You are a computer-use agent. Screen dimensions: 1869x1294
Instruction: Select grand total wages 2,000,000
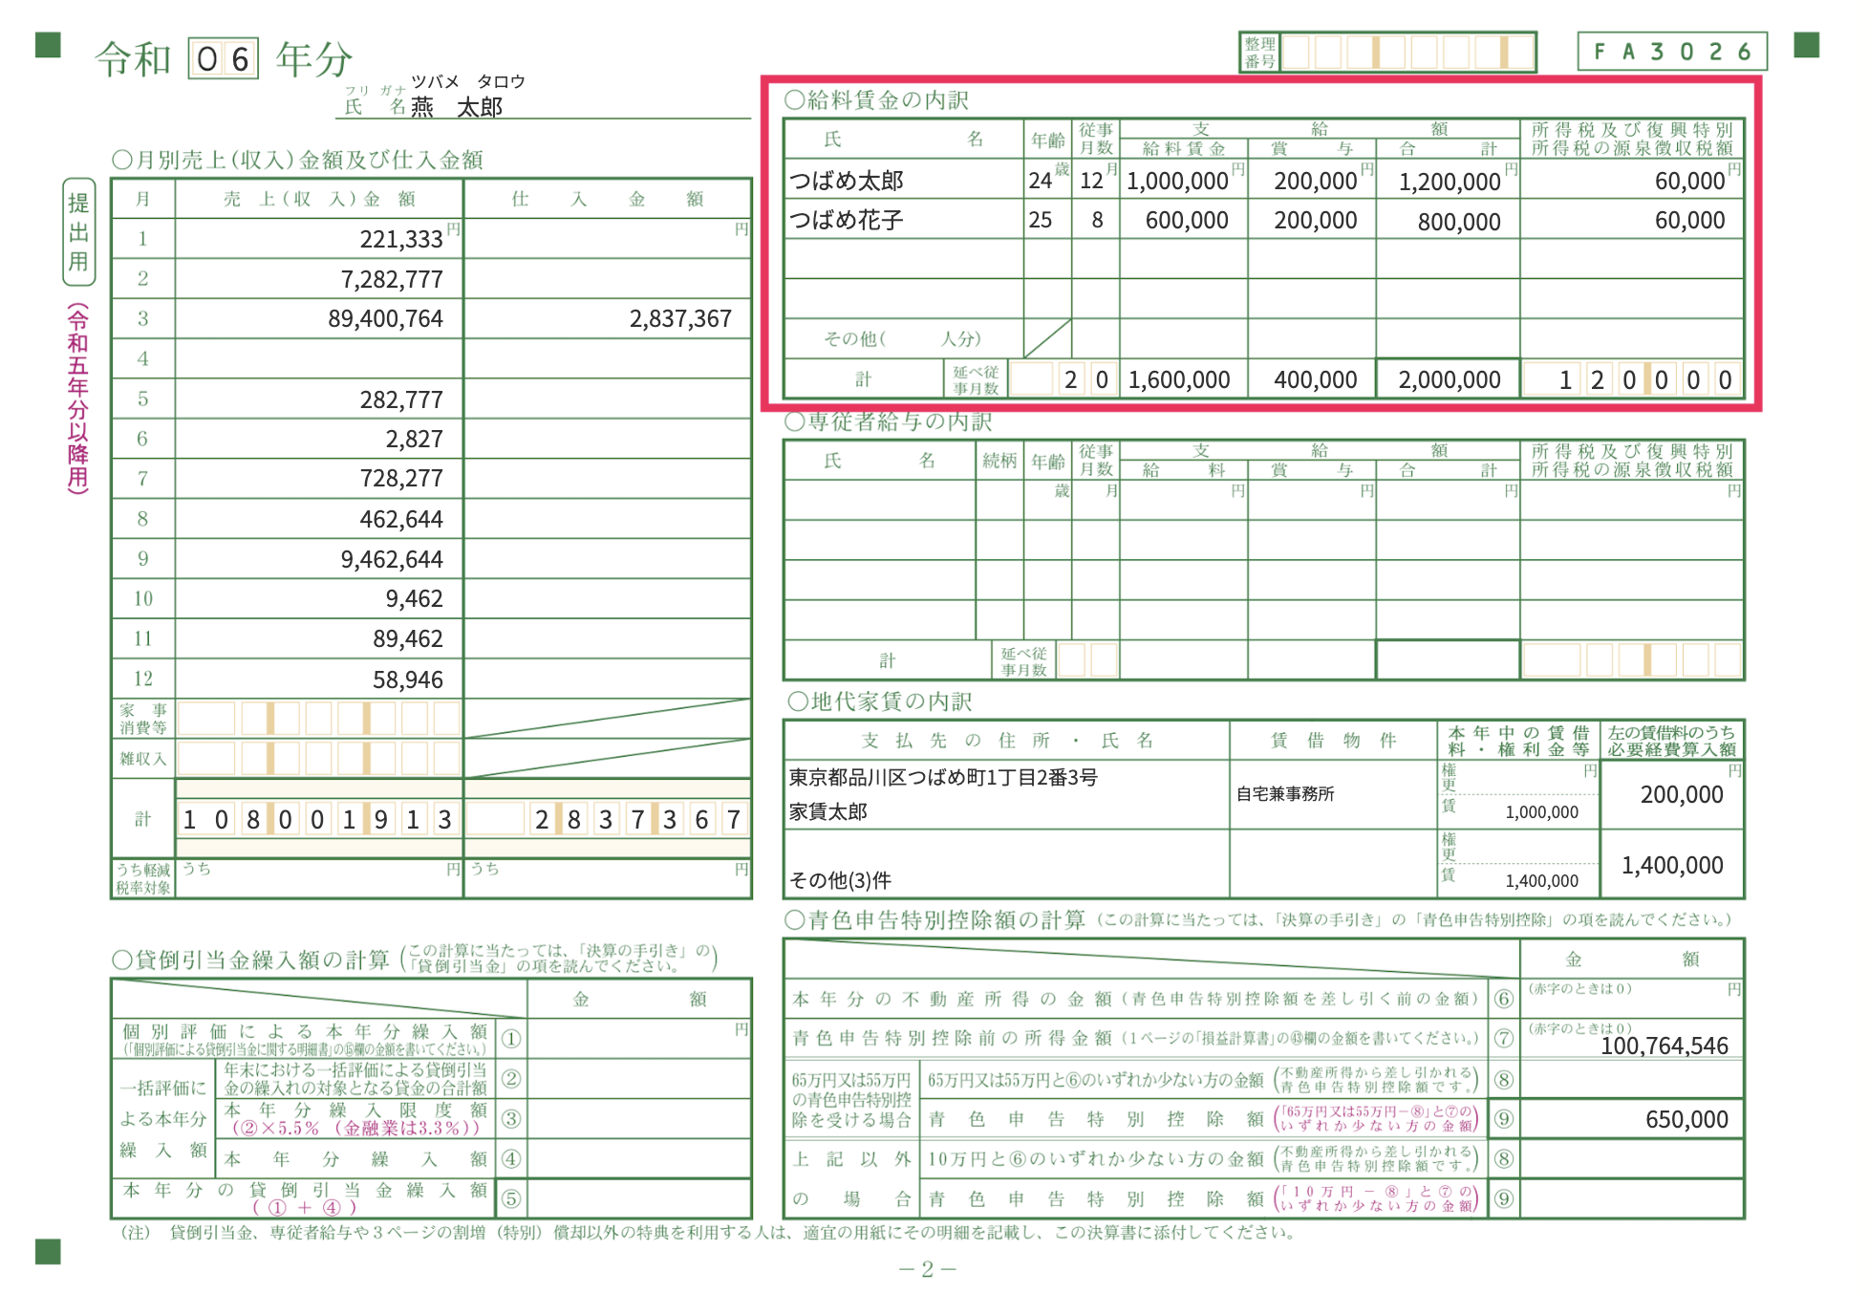coord(1450,380)
